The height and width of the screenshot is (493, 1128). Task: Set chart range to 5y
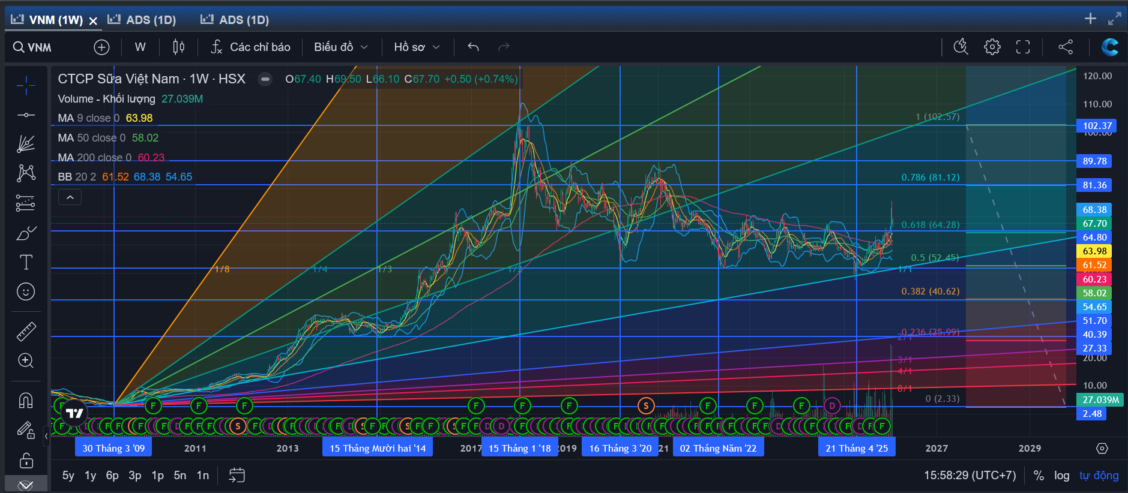click(x=68, y=476)
